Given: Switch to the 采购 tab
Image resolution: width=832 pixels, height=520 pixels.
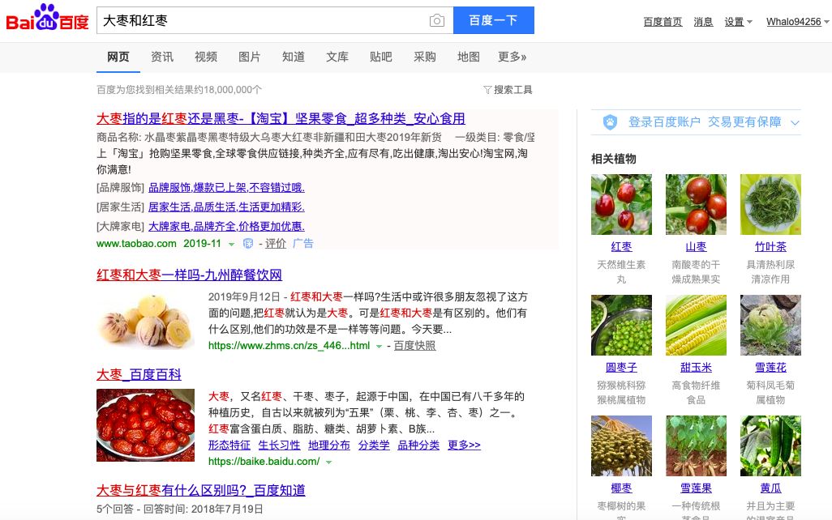Looking at the screenshot, I should pos(424,57).
